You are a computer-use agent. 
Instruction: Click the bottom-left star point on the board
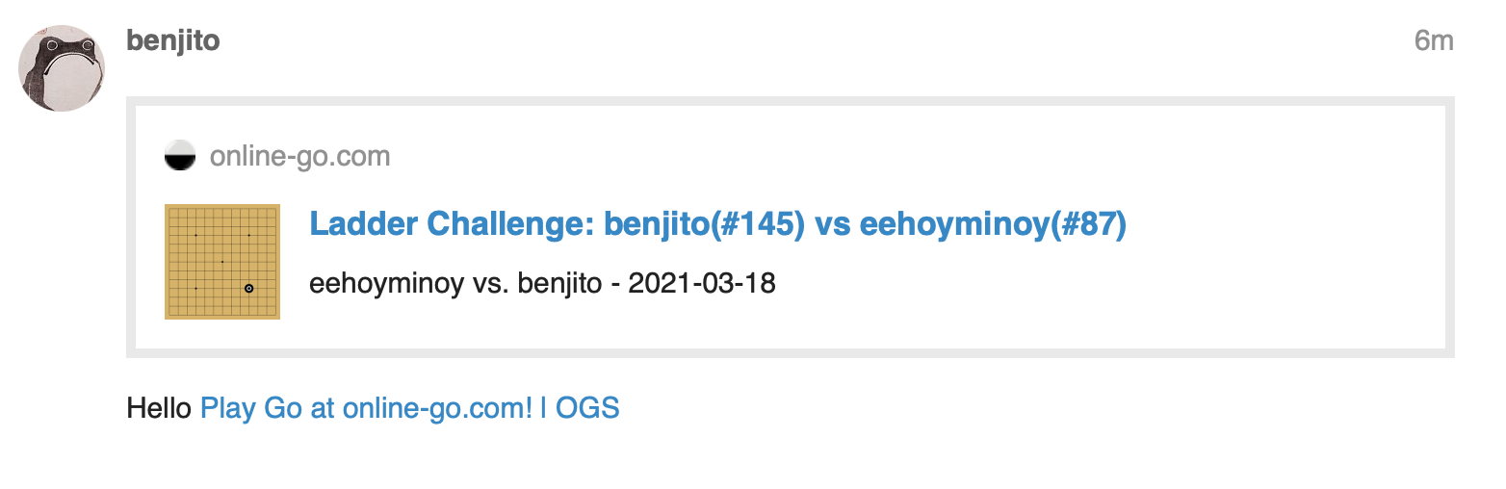[x=195, y=288]
